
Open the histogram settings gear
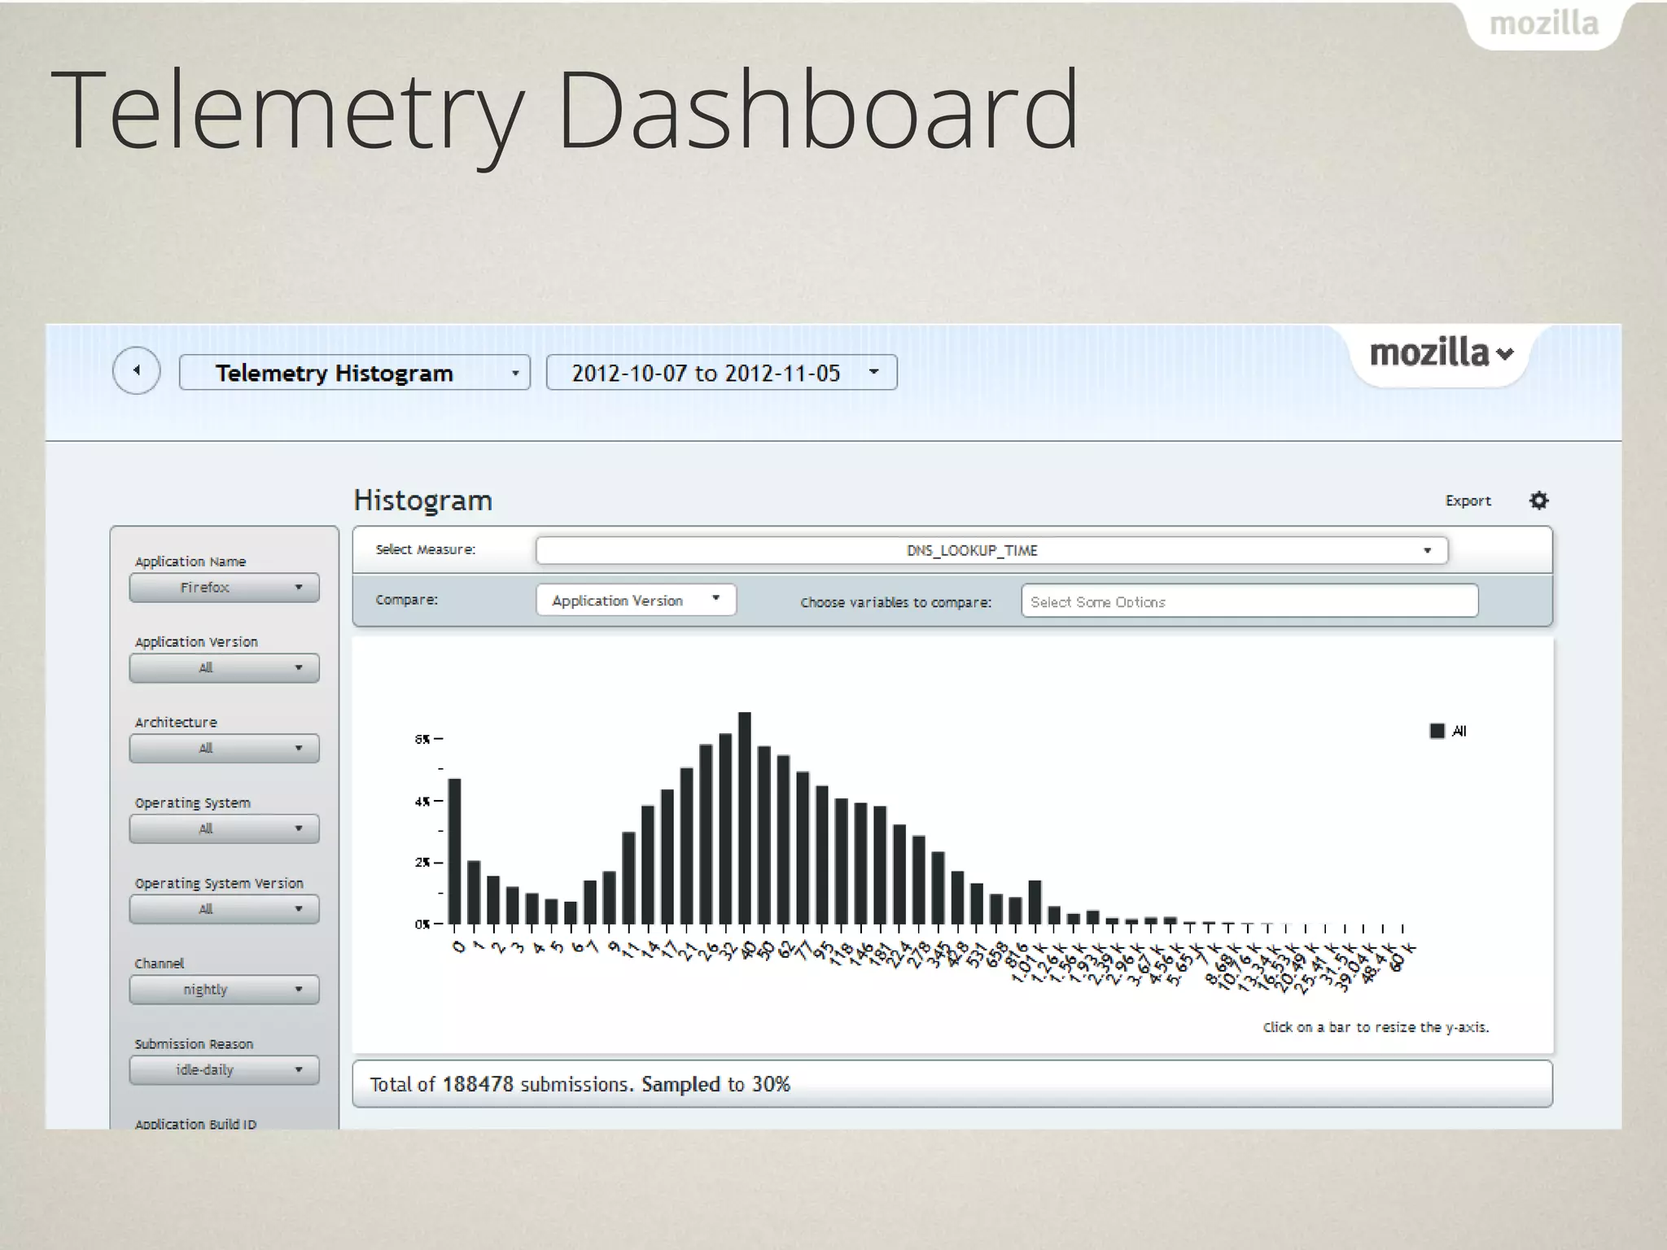[x=1538, y=500]
